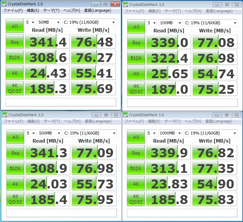Click the CrystalDiskMark title icon in the 50MB window

(x=4, y=4)
